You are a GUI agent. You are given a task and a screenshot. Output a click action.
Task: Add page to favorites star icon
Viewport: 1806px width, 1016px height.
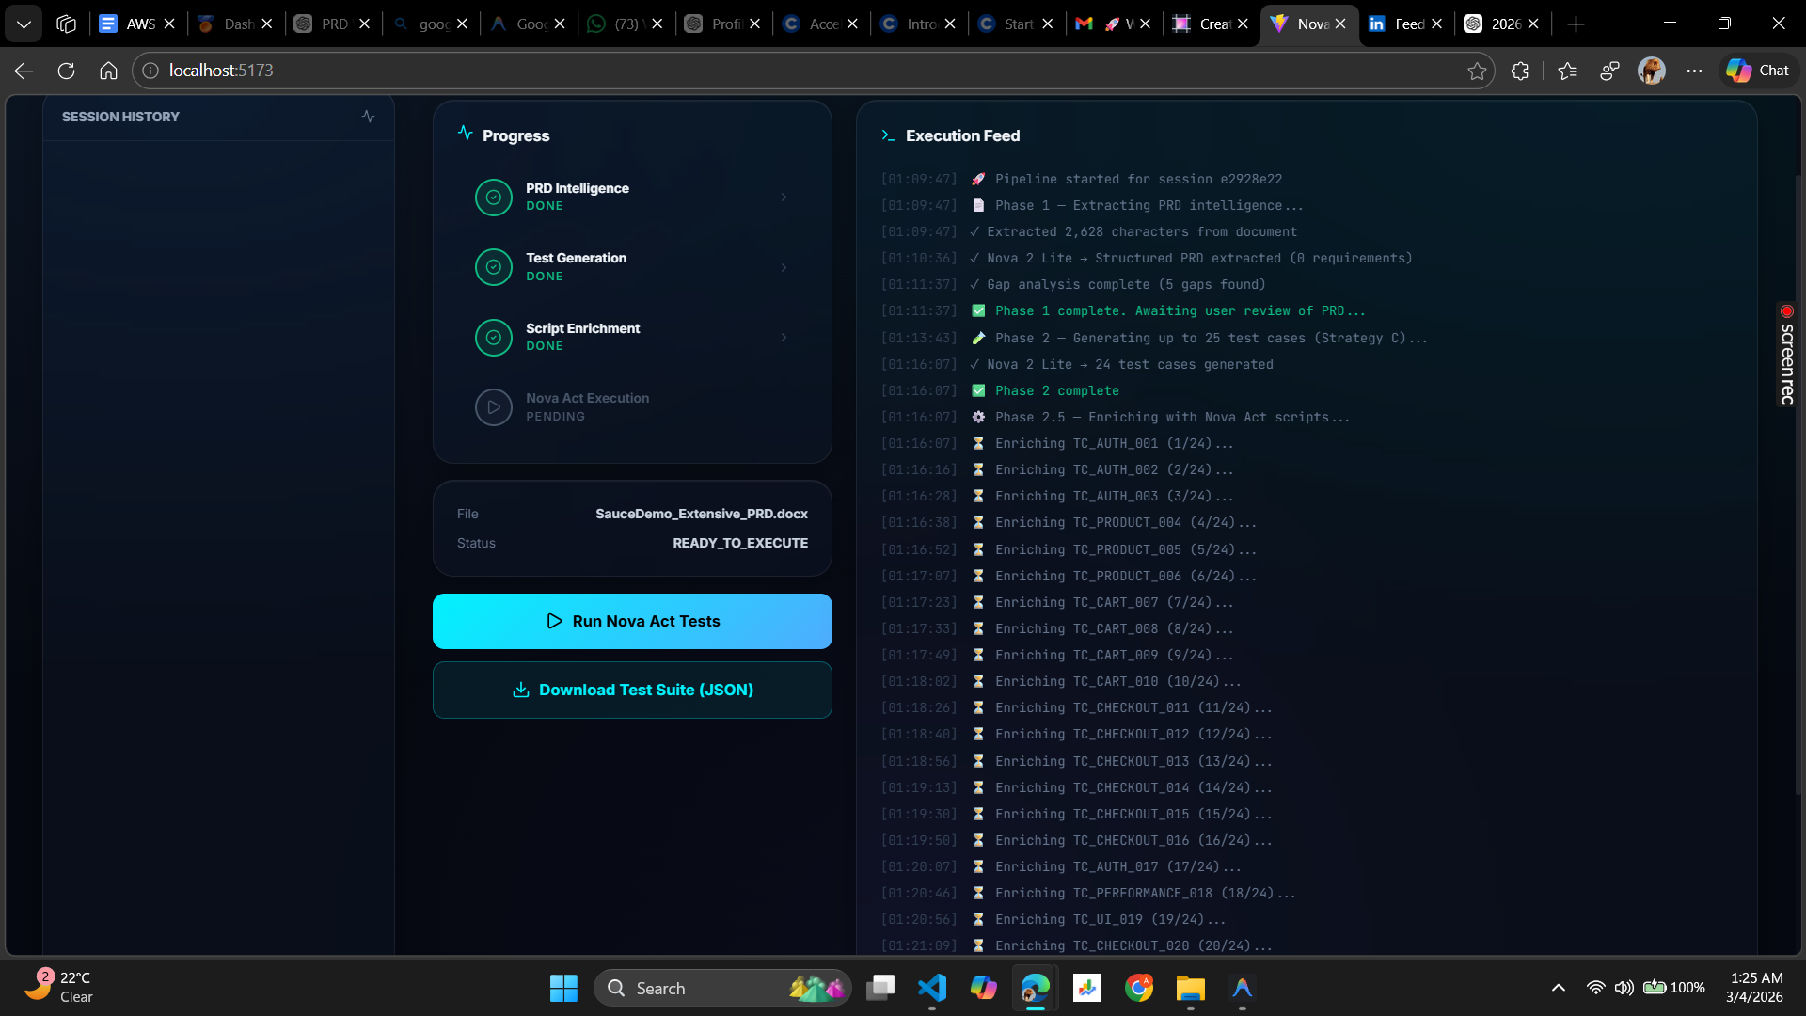1477,71
